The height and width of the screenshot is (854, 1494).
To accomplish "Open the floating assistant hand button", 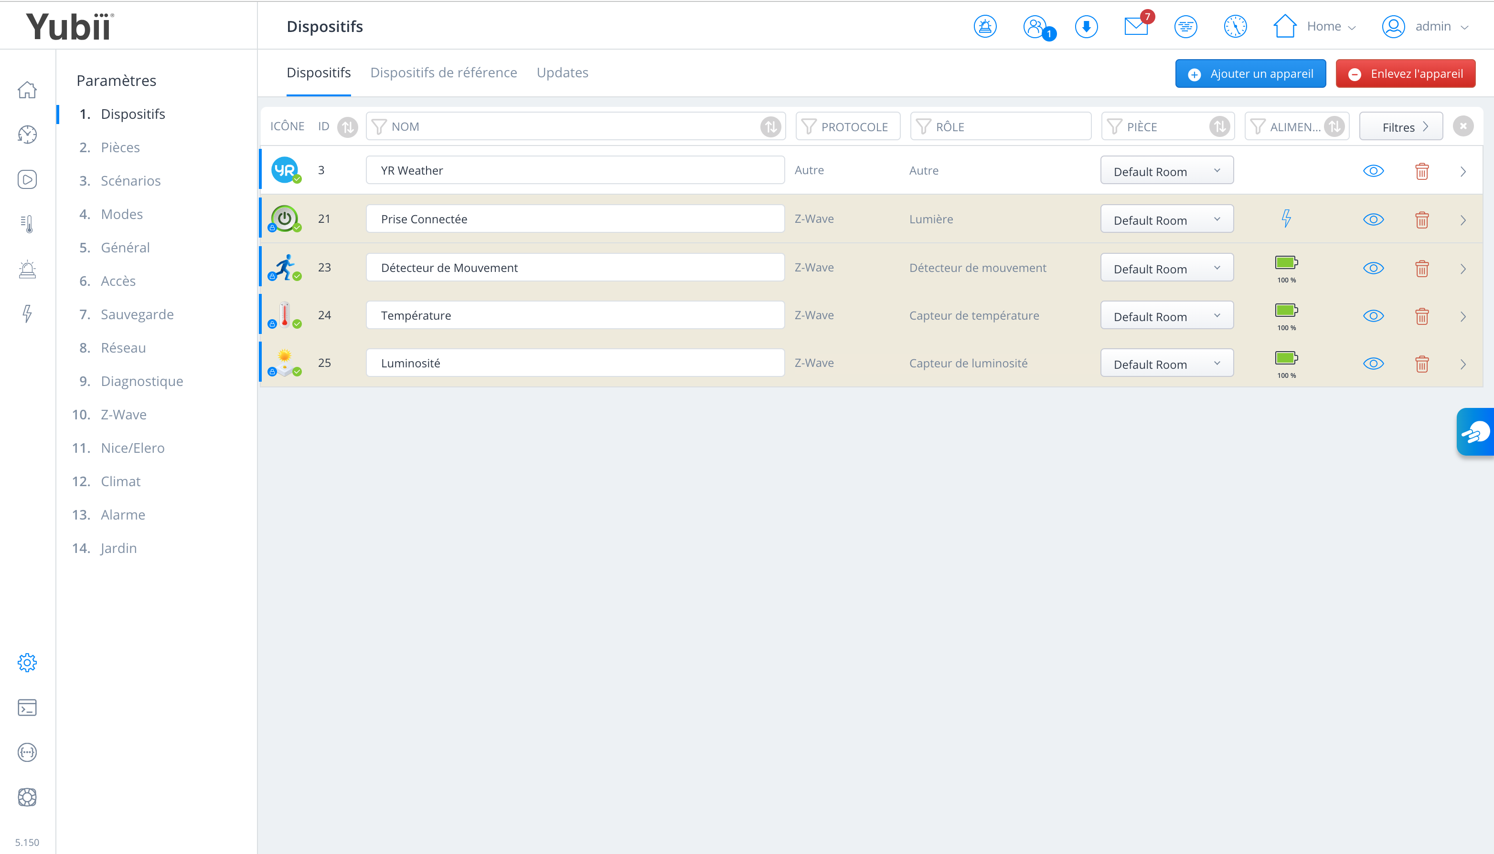I will tap(1475, 432).
